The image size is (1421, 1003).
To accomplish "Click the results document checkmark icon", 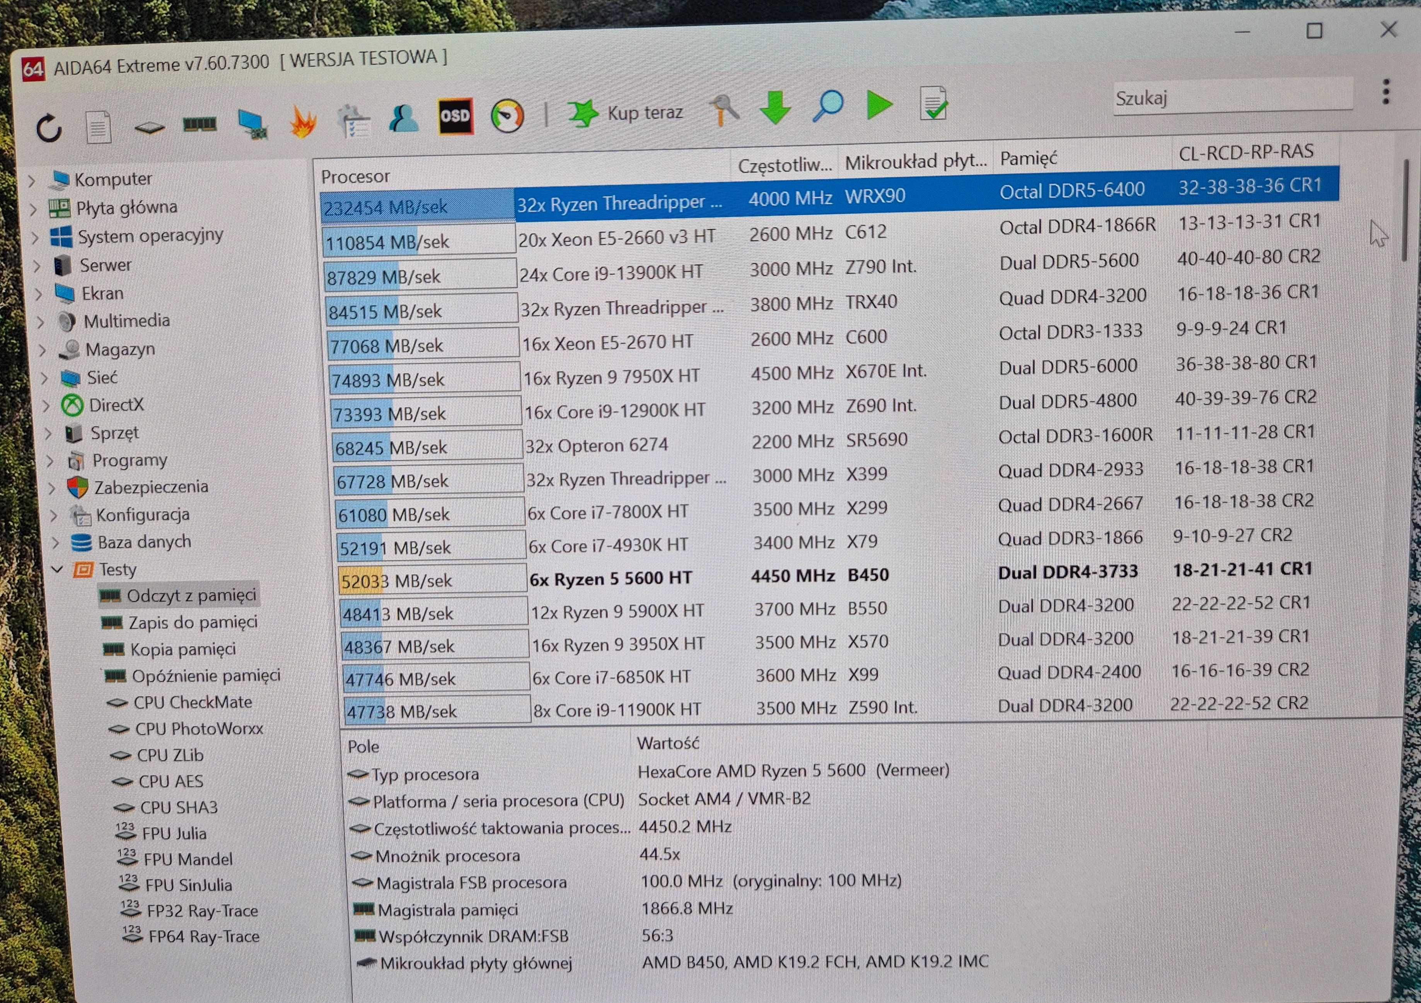I will click(x=933, y=103).
